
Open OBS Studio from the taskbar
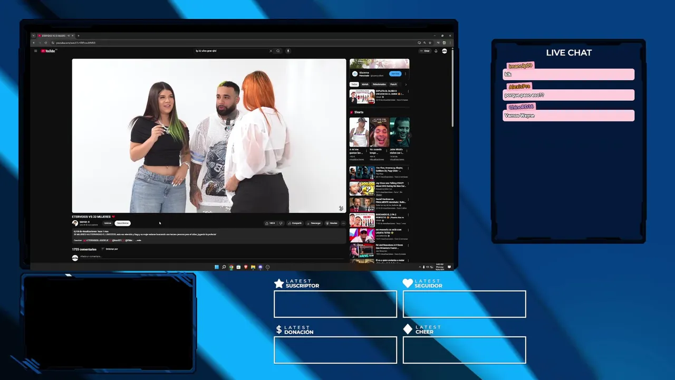pos(267,267)
